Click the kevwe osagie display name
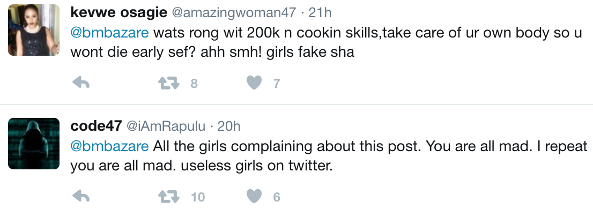593x209 pixels. [118, 12]
